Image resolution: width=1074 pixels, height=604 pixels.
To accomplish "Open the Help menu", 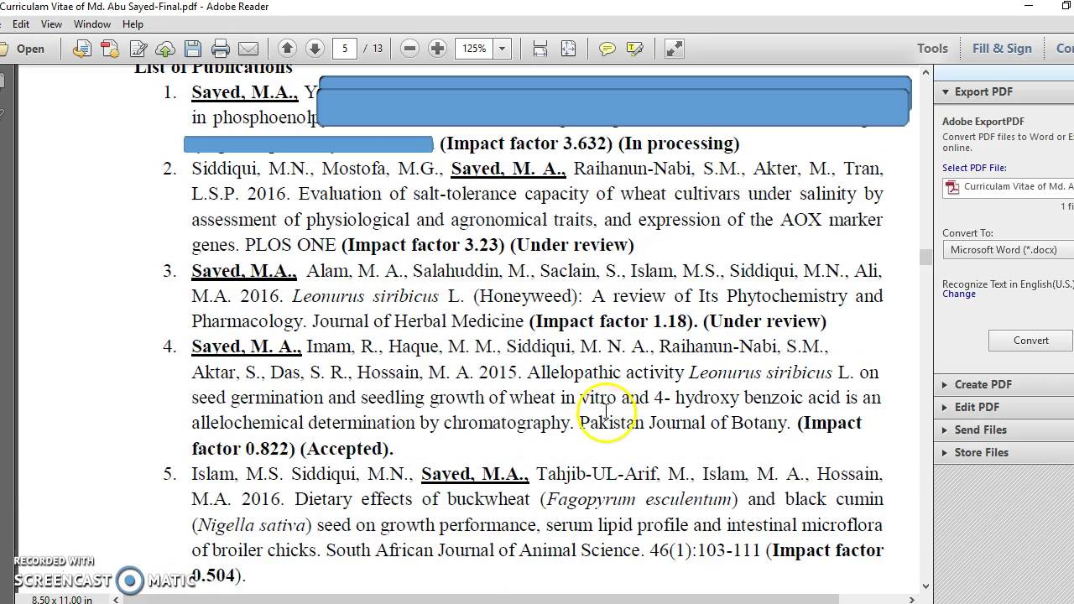I will pos(133,24).
